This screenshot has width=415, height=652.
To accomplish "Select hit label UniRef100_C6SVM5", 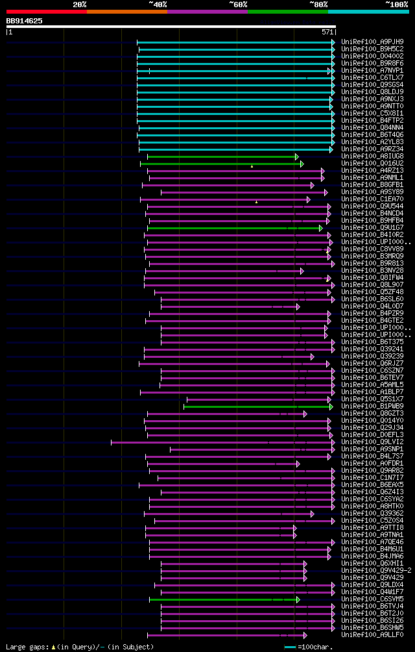I will tap(372, 599).
